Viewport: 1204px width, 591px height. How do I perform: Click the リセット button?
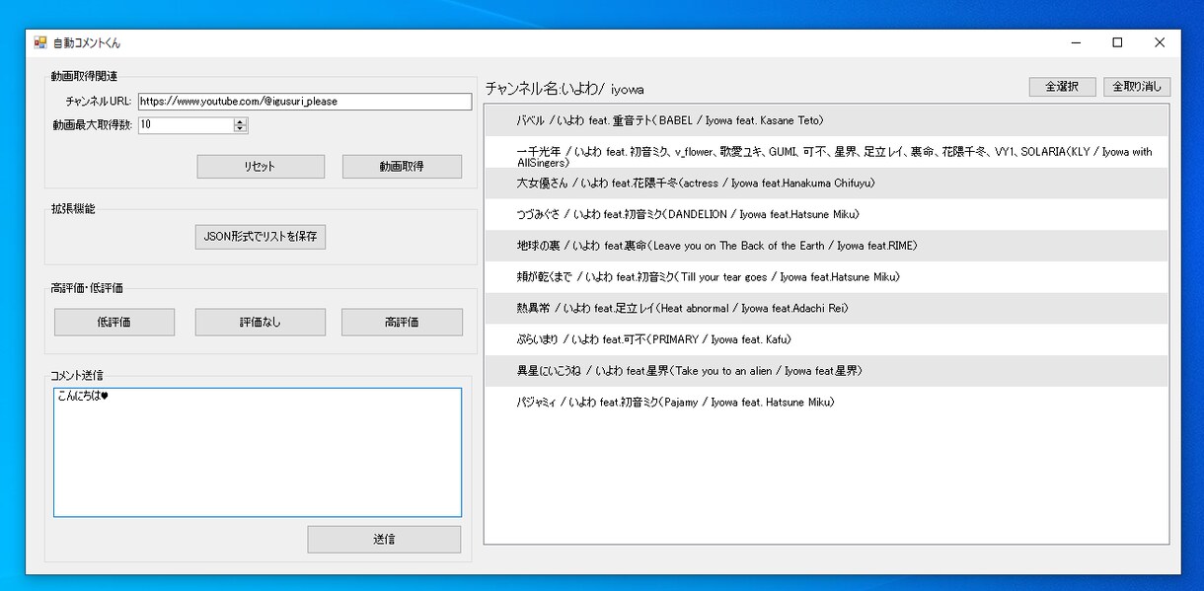pyautogui.click(x=261, y=167)
